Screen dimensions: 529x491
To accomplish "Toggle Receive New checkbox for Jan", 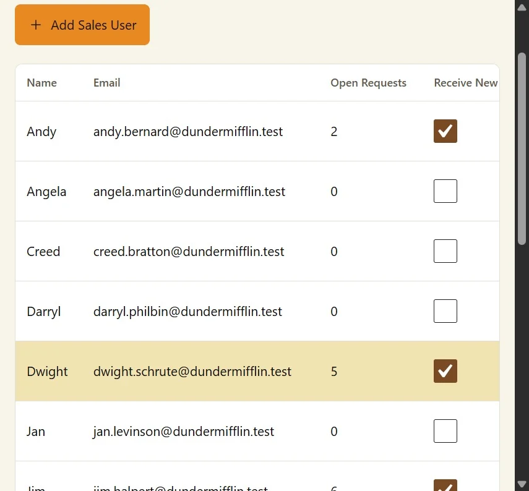I will point(445,431).
